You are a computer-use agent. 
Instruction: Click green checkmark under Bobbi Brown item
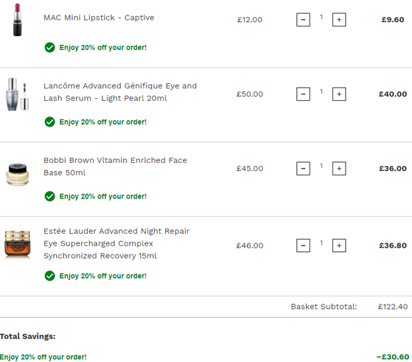[x=49, y=196]
